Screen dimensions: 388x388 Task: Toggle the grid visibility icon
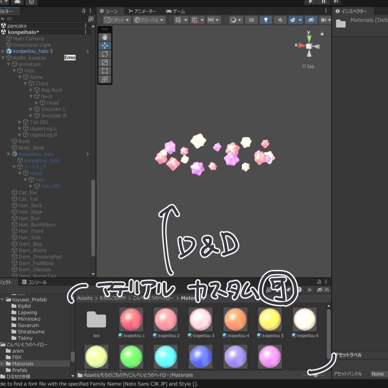pyautogui.click(x=178, y=20)
